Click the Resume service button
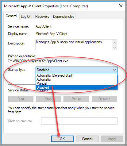Image resolution: width=127 pixels, height=146 pixels. pyautogui.click(x=105, y=99)
